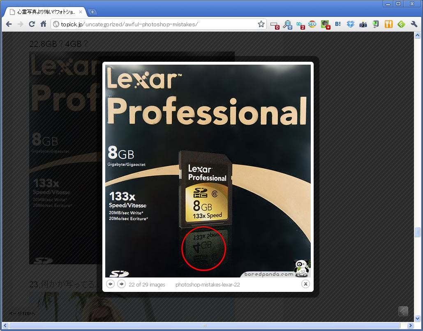Click the browser back arrow
Screen dimensions: 423x331
9,24
